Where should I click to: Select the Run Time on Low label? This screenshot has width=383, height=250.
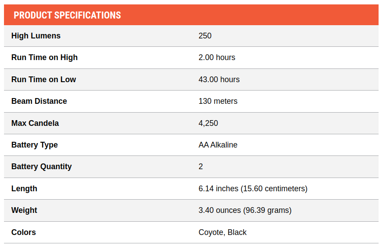click(x=44, y=80)
